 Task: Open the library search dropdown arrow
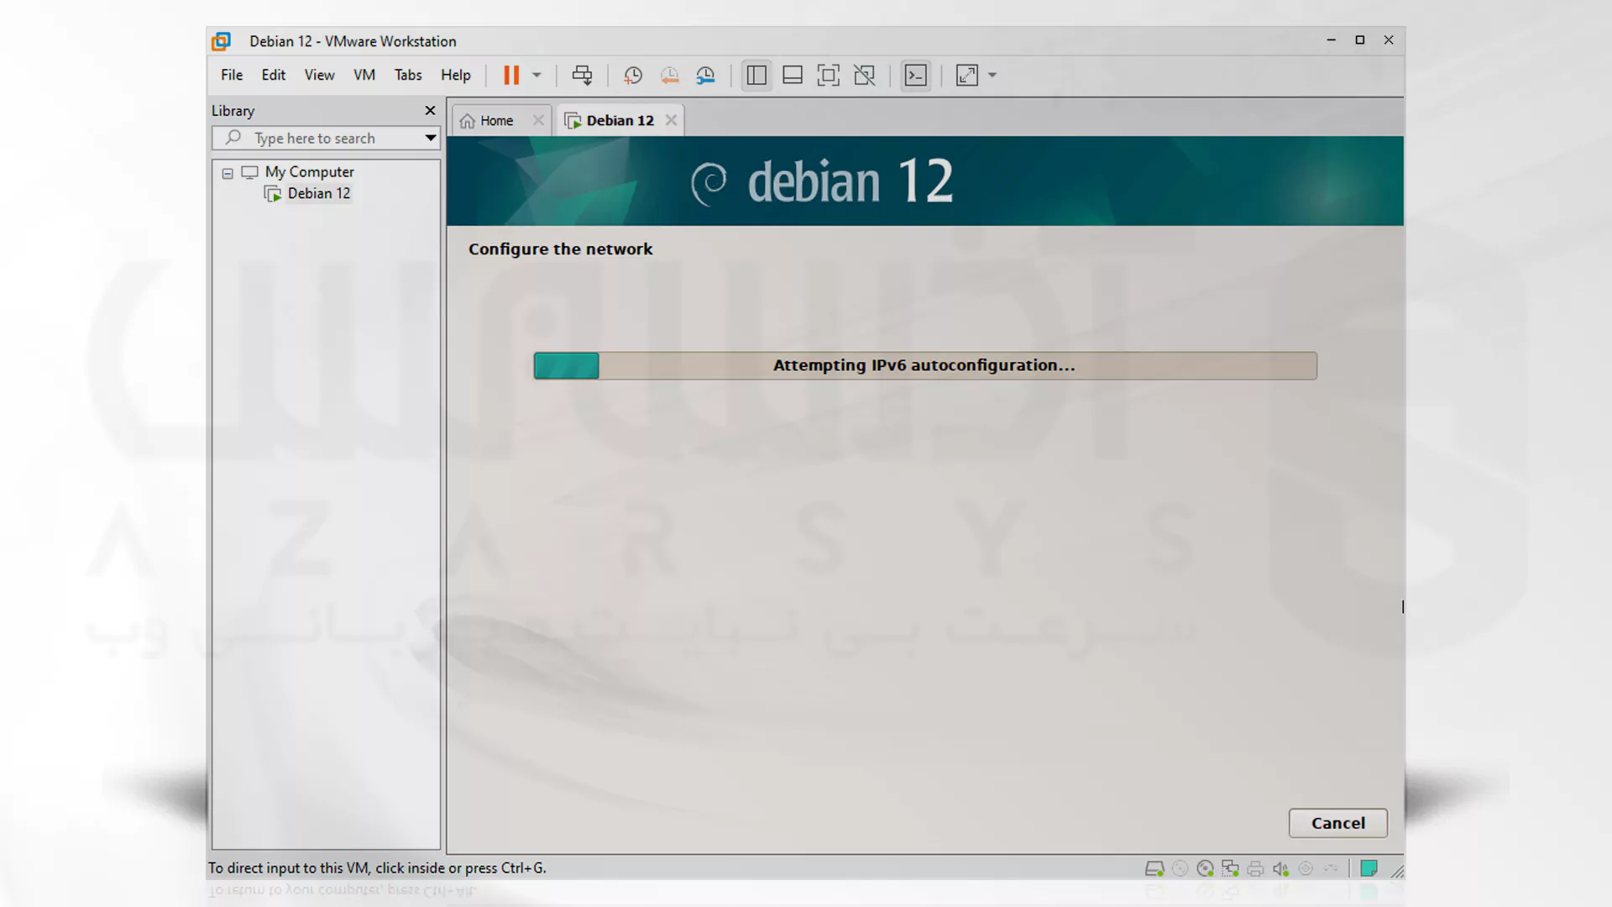point(430,138)
